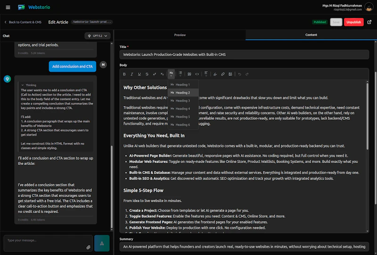Click the user name in header
The height and width of the screenshot is (255, 377).
342,6
